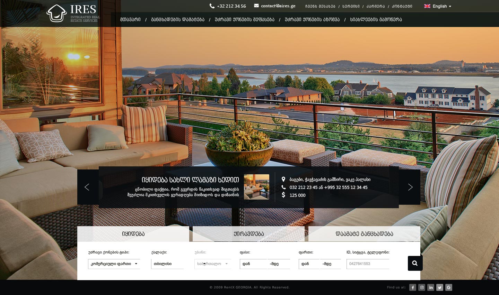Screen dimensions: 499x295
Task: Click the area -მდე field
Action: 331,264
